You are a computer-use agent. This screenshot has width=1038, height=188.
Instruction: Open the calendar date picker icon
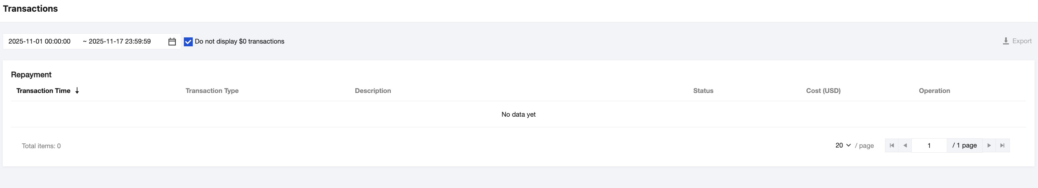tap(172, 42)
